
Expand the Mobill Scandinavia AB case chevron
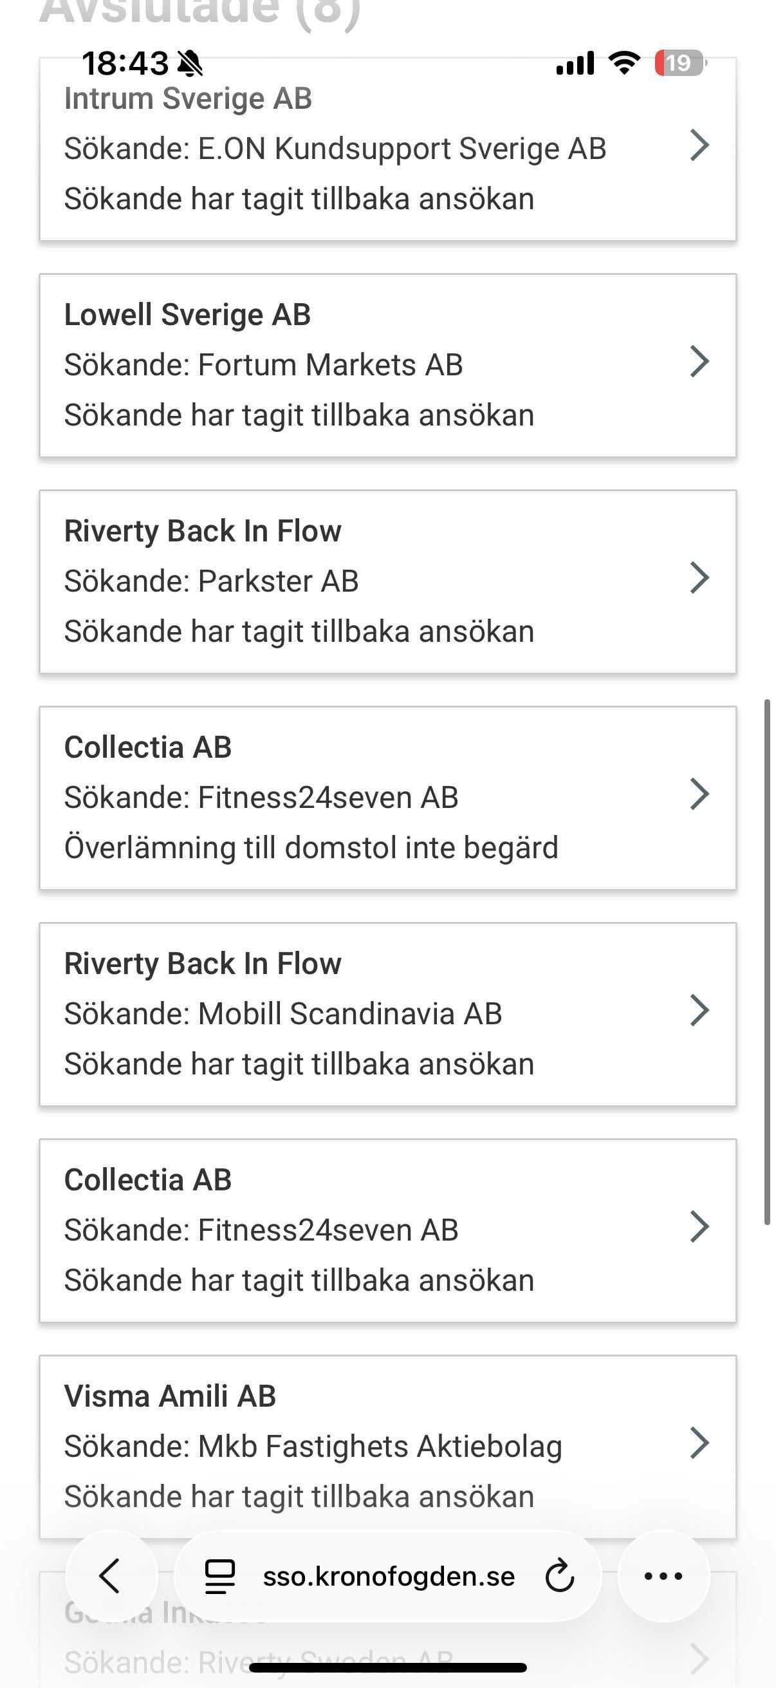coord(699,1011)
